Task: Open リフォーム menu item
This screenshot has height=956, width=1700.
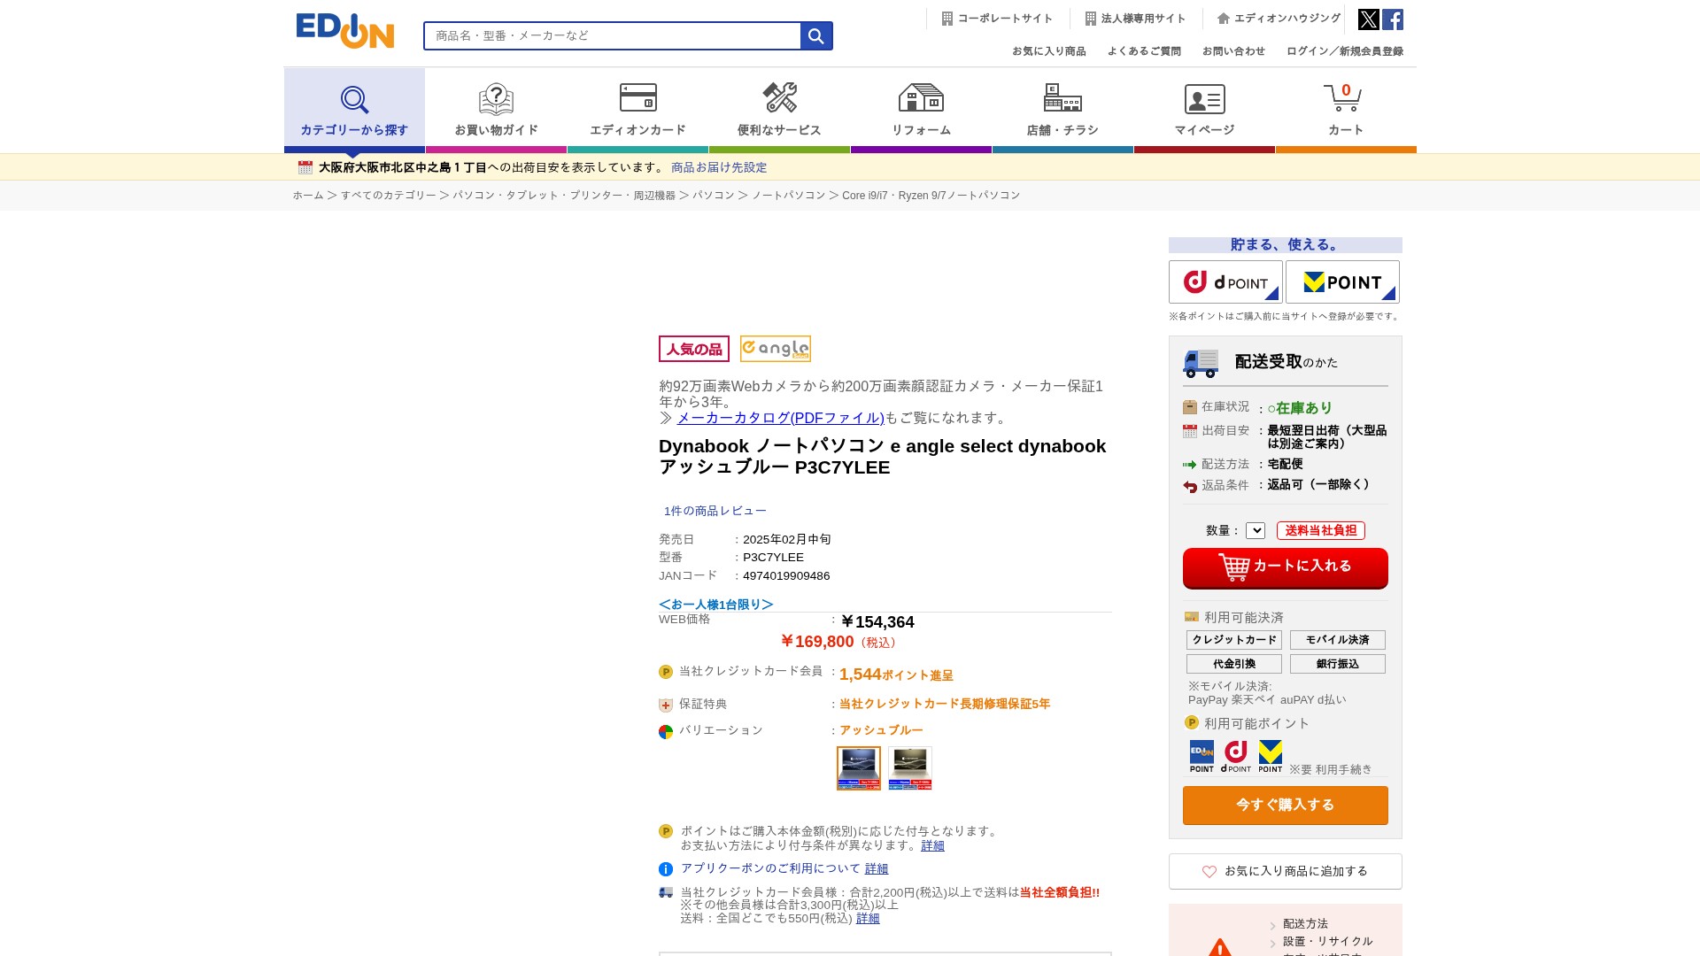Action: 921,110
